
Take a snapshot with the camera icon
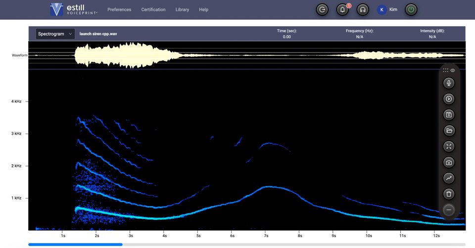(449, 162)
